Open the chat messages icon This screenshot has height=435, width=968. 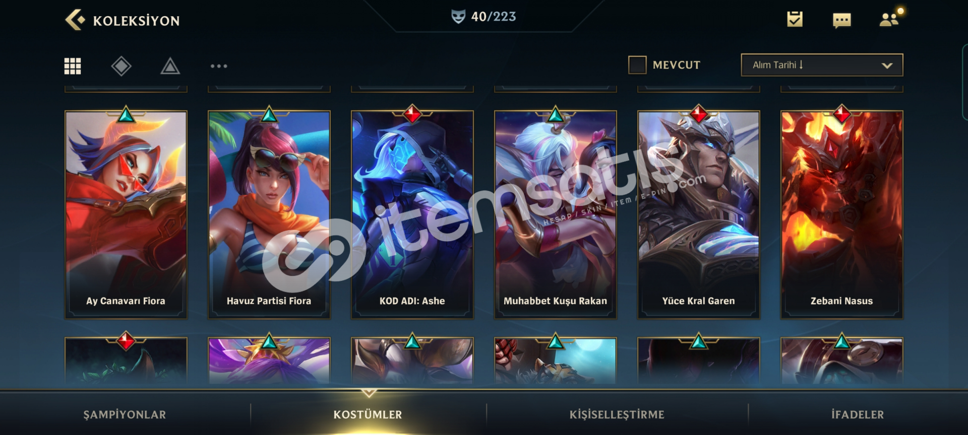(841, 20)
